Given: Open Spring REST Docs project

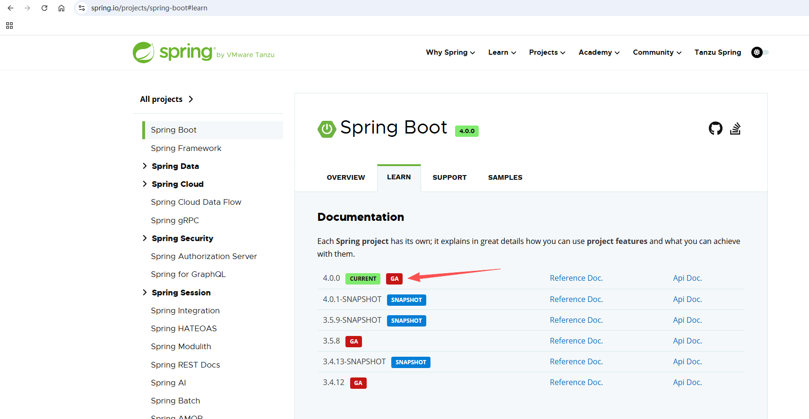Looking at the screenshot, I should [x=185, y=365].
